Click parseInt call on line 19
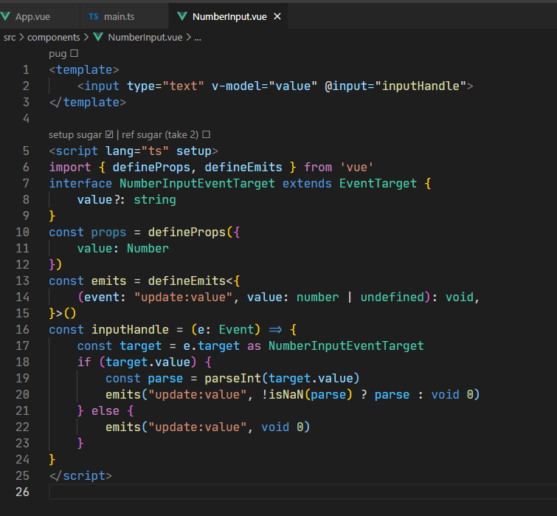557x516 pixels. [x=232, y=379]
